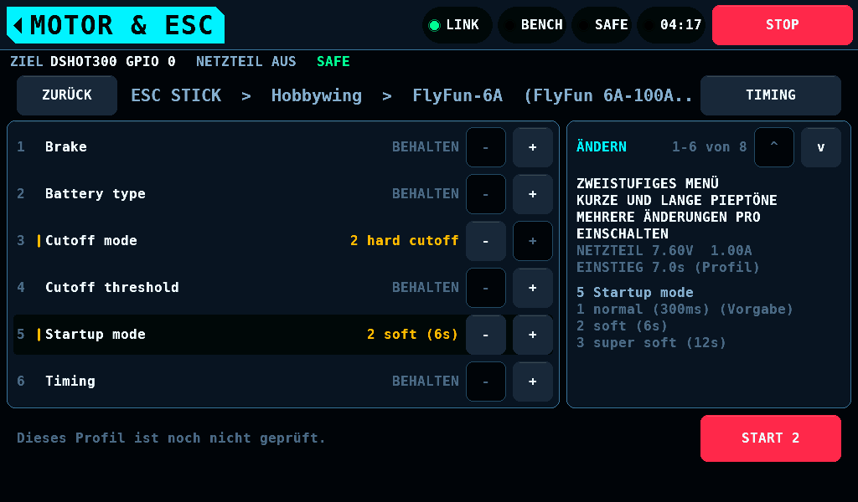
Task: Click the 04:17 timer pill
Action: (672, 25)
